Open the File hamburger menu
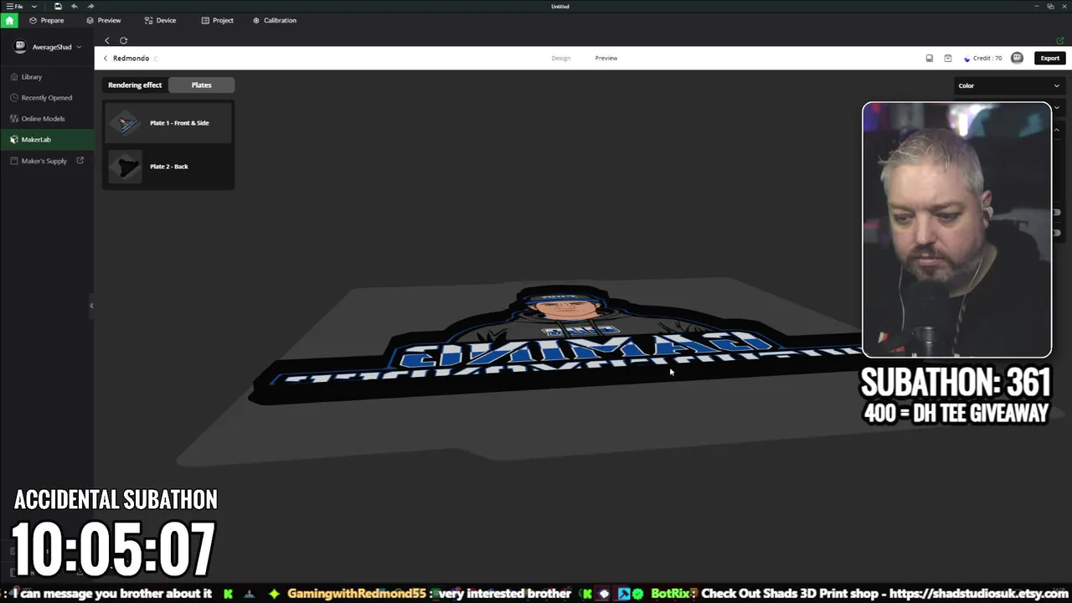 14,6
